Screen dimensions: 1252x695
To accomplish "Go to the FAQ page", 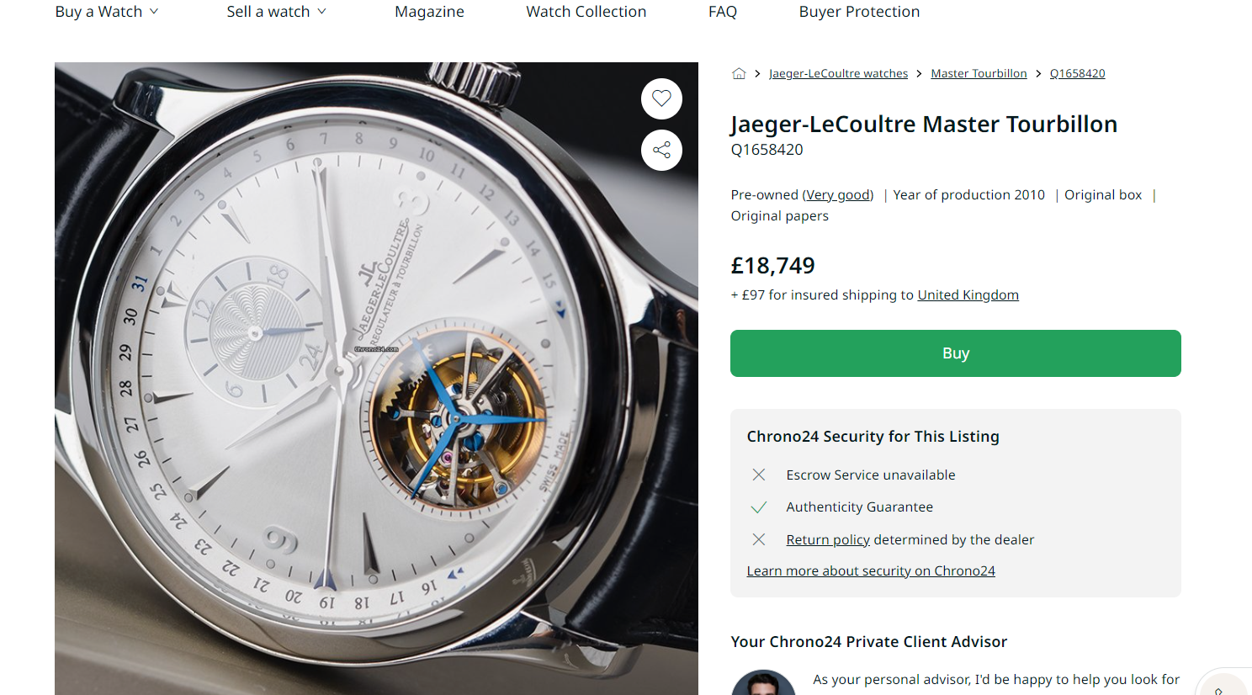I will [722, 12].
